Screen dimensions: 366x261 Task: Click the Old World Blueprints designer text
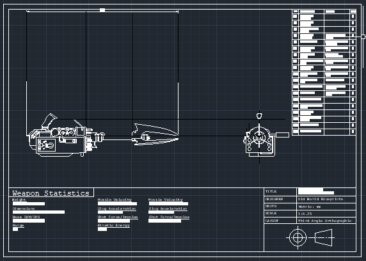pos(321,200)
